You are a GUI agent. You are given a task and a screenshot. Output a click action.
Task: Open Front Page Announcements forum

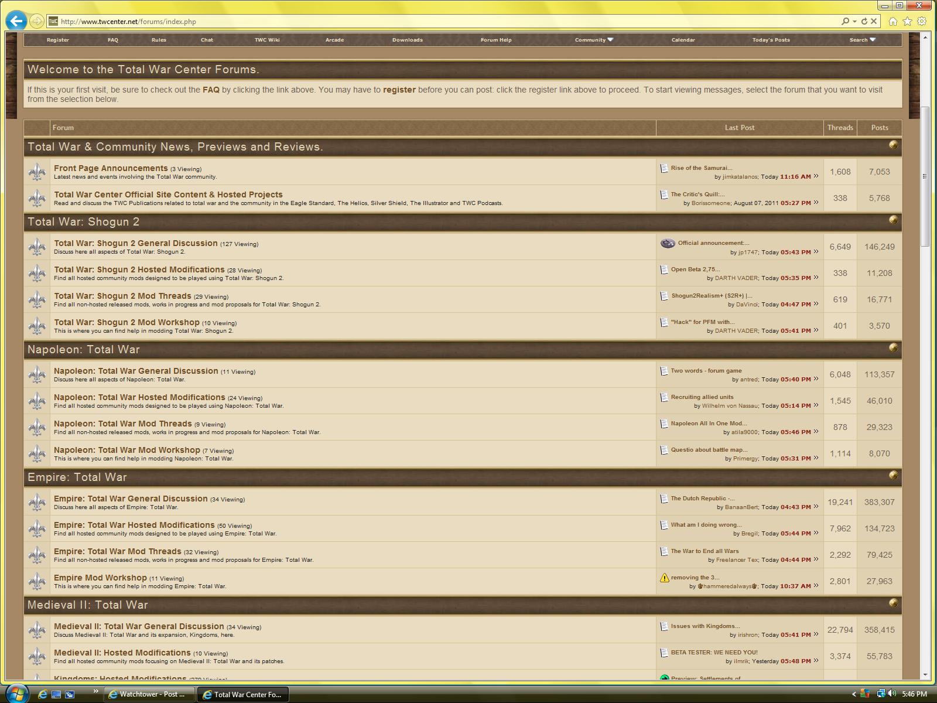pos(111,168)
